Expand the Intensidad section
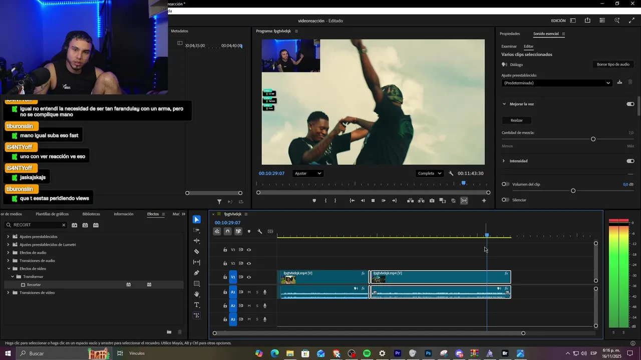 click(x=504, y=161)
